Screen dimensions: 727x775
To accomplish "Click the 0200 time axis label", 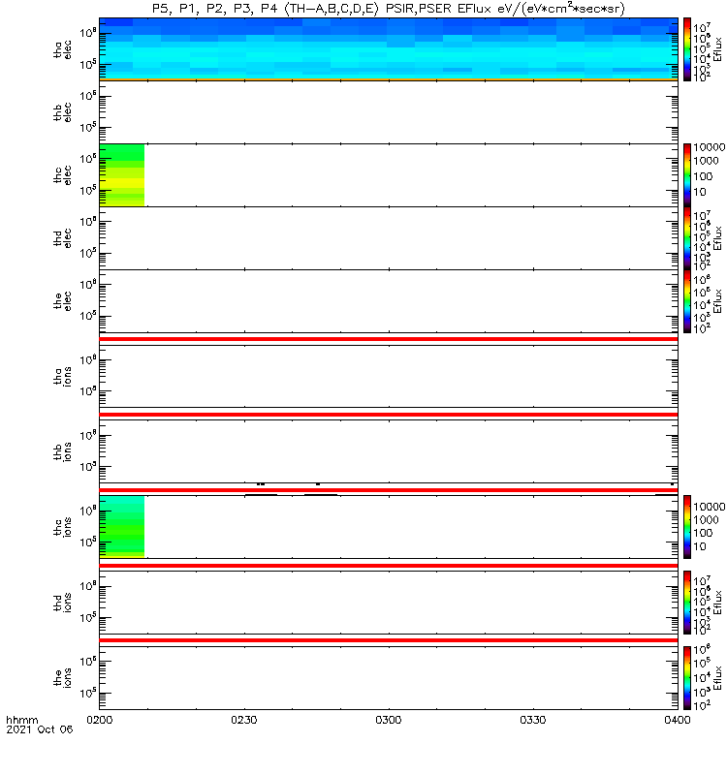I will point(100,720).
